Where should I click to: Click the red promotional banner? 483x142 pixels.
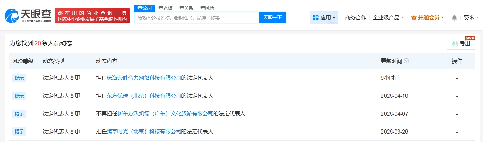click(92, 16)
